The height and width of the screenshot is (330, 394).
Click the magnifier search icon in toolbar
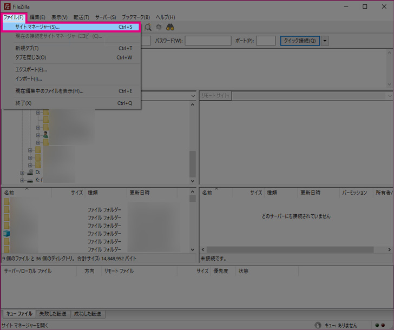147,27
